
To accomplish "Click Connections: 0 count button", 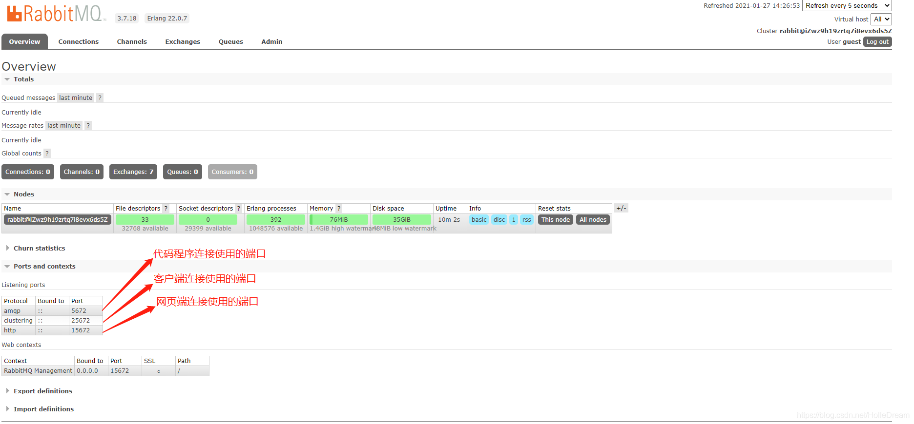I will pyautogui.click(x=28, y=172).
